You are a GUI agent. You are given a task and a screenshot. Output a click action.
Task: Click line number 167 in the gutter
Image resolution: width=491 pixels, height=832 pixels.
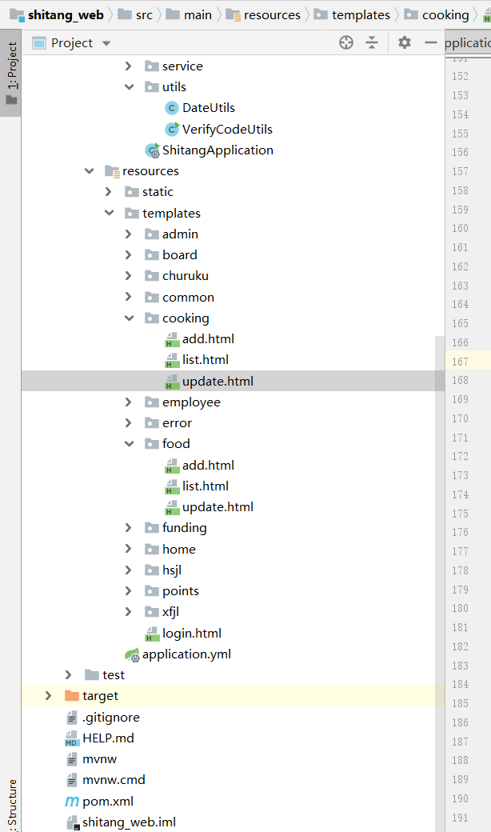[459, 361]
